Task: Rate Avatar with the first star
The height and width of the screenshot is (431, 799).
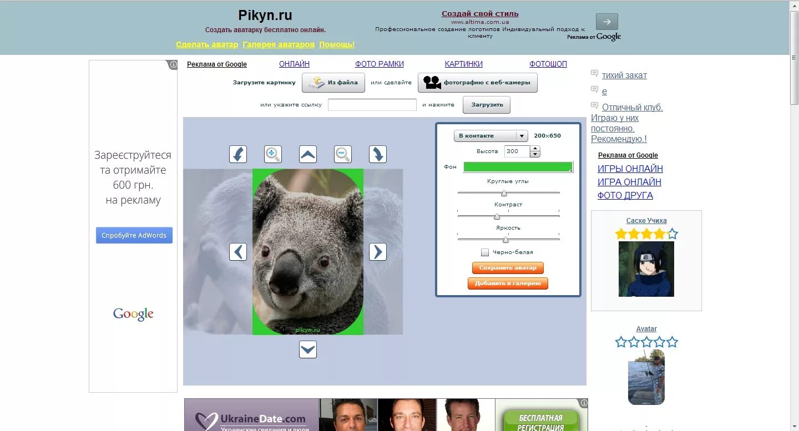Action: 621,342
